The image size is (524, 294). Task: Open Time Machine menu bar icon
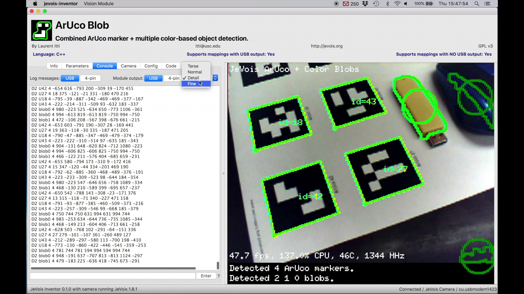(376, 4)
